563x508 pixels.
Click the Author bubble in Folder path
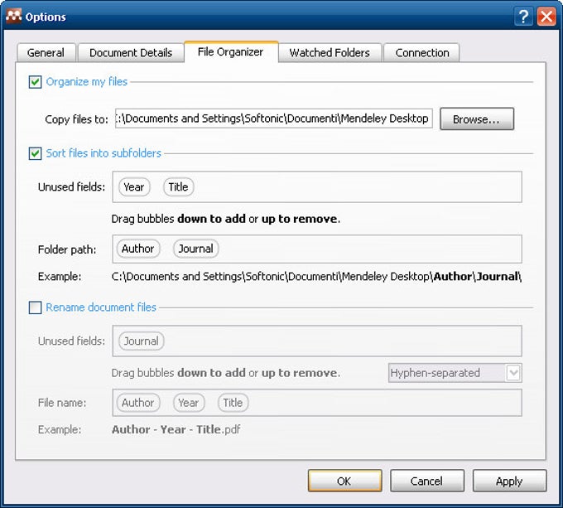click(x=138, y=249)
